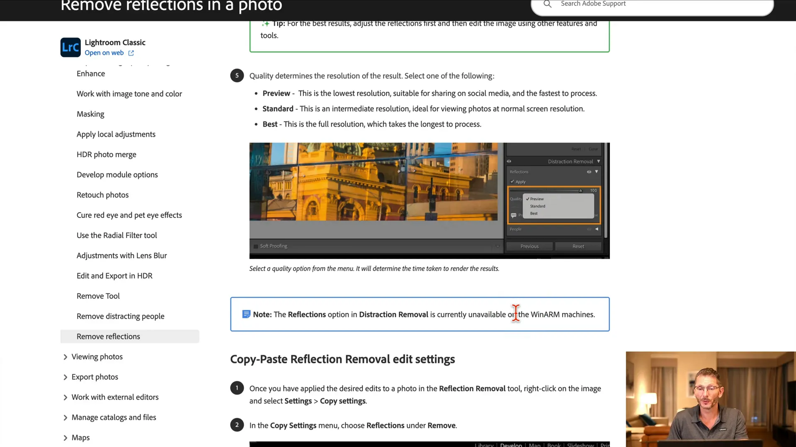Open Work with image tone and color
The image size is (796, 447).
click(129, 94)
